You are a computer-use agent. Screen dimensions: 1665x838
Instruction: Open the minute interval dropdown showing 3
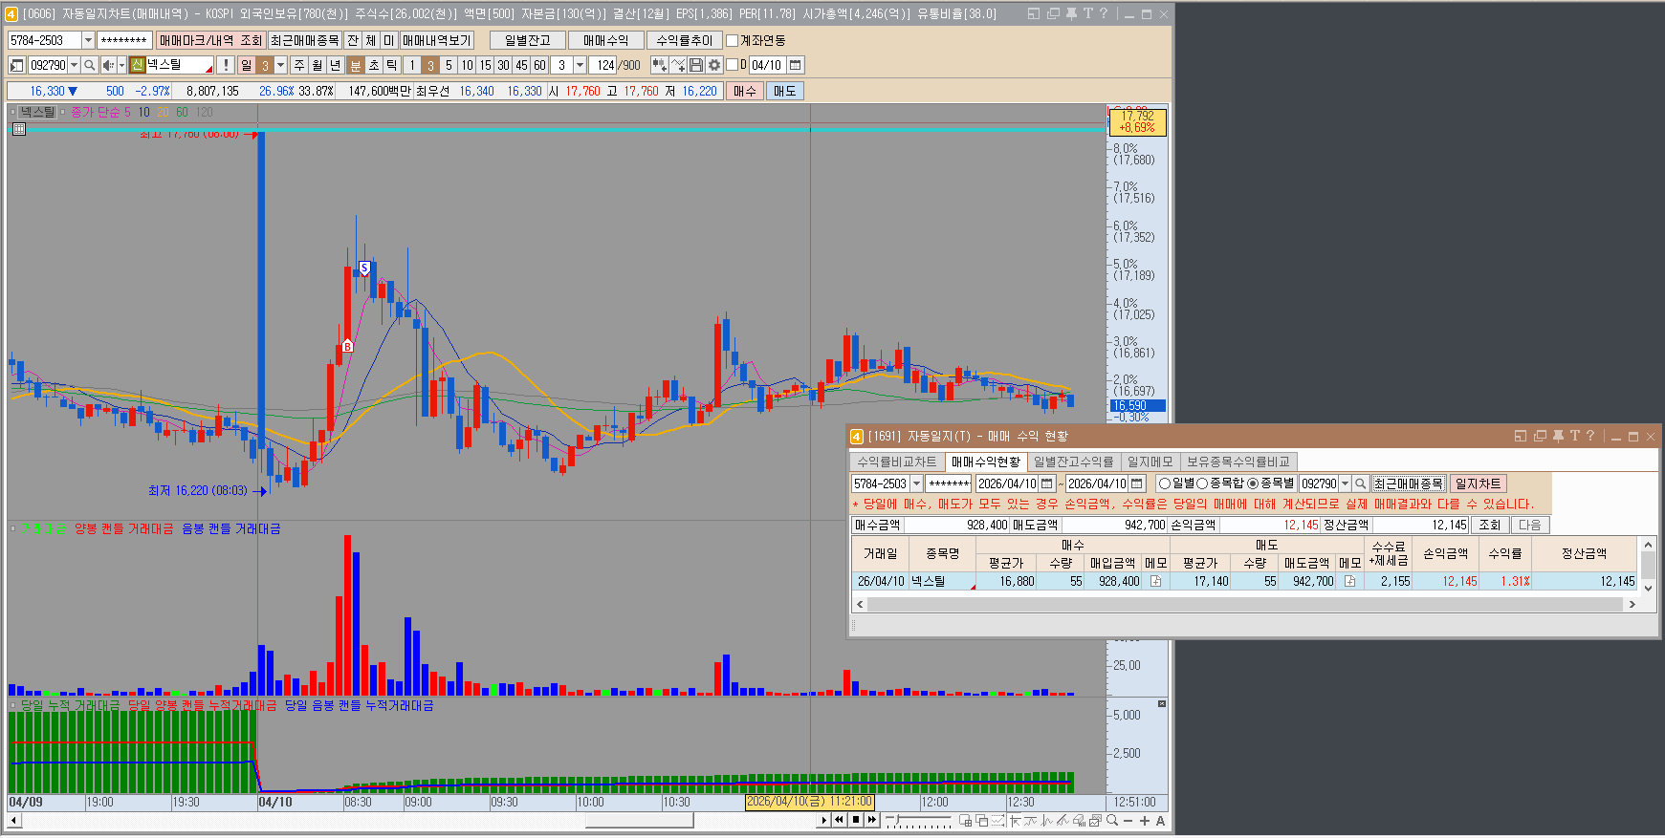pyautogui.click(x=580, y=65)
